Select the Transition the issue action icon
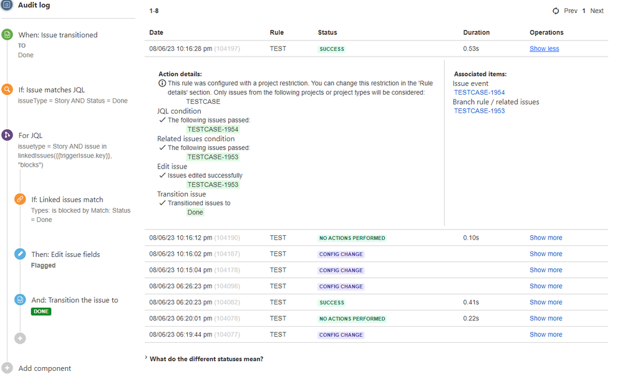Viewport: 623px width, 382px height. click(20, 300)
